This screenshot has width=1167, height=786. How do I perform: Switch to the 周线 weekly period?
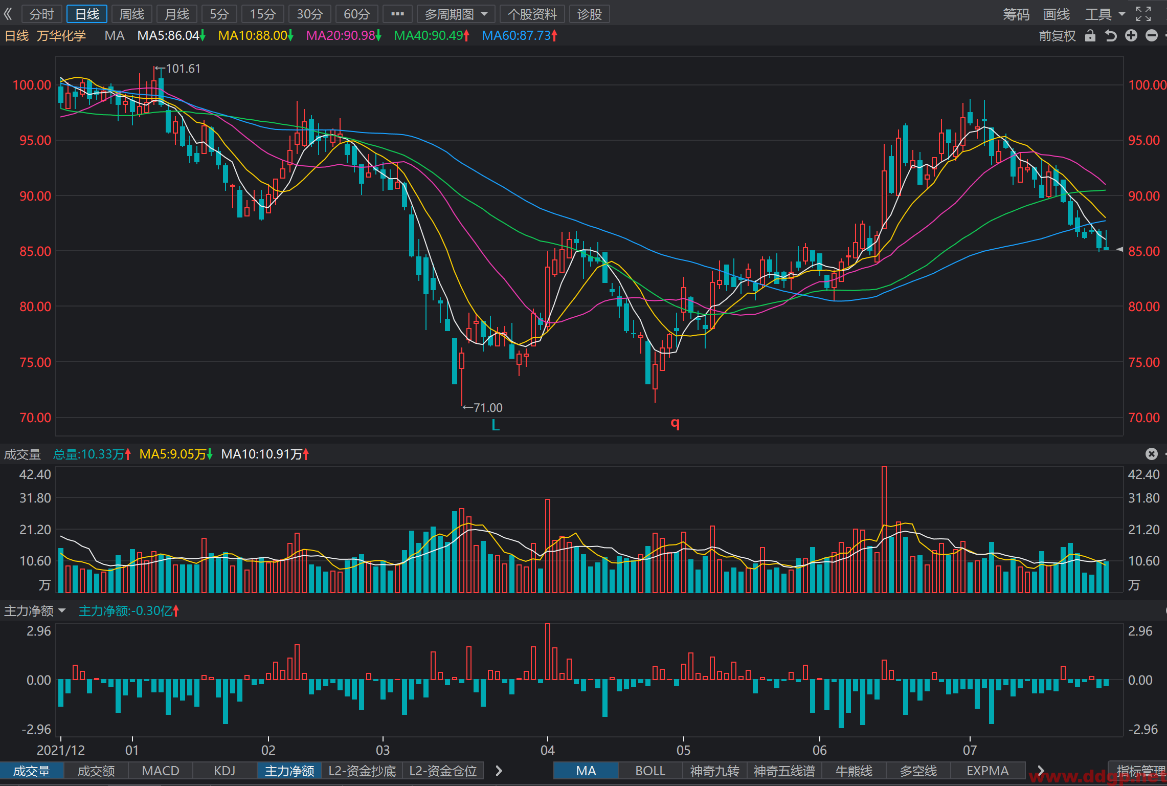coord(132,14)
